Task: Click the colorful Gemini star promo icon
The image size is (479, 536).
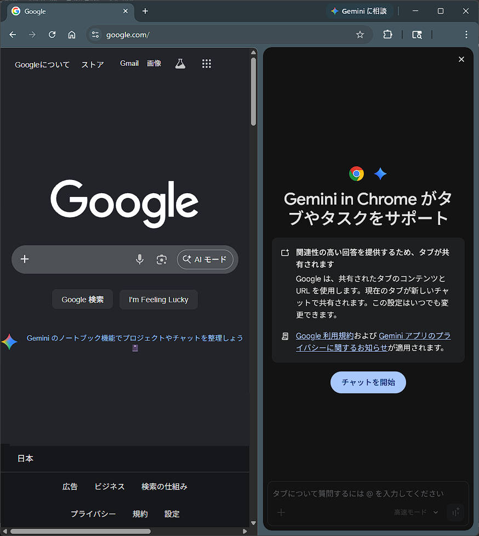Action: [x=9, y=342]
